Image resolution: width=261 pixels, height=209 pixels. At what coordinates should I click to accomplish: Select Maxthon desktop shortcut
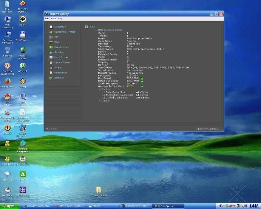(7, 176)
